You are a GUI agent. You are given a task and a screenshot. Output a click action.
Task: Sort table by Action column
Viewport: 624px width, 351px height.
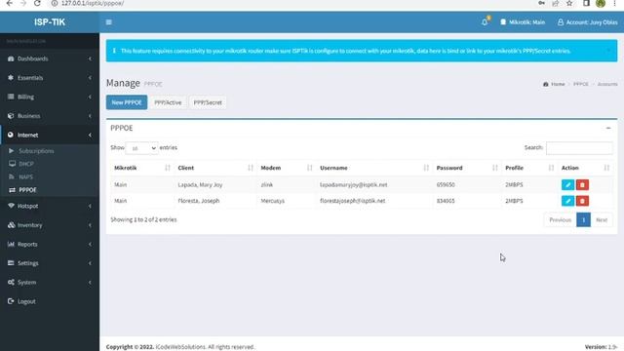[x=585, y=168]
